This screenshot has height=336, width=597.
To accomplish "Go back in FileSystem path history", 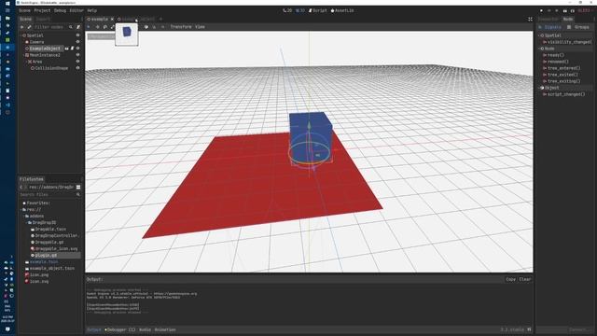I will tap(21, 187).
